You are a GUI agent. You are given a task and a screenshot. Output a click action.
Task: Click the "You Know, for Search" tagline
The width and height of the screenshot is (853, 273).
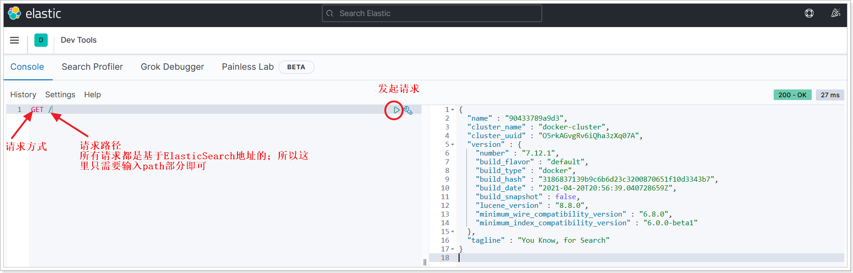point(564,240)
